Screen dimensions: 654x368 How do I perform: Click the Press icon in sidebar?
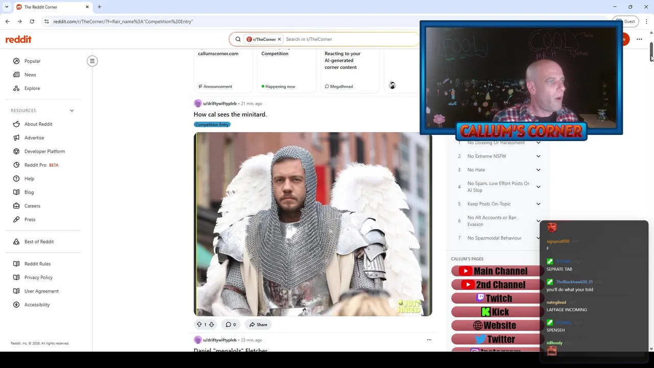coord(16,220)
